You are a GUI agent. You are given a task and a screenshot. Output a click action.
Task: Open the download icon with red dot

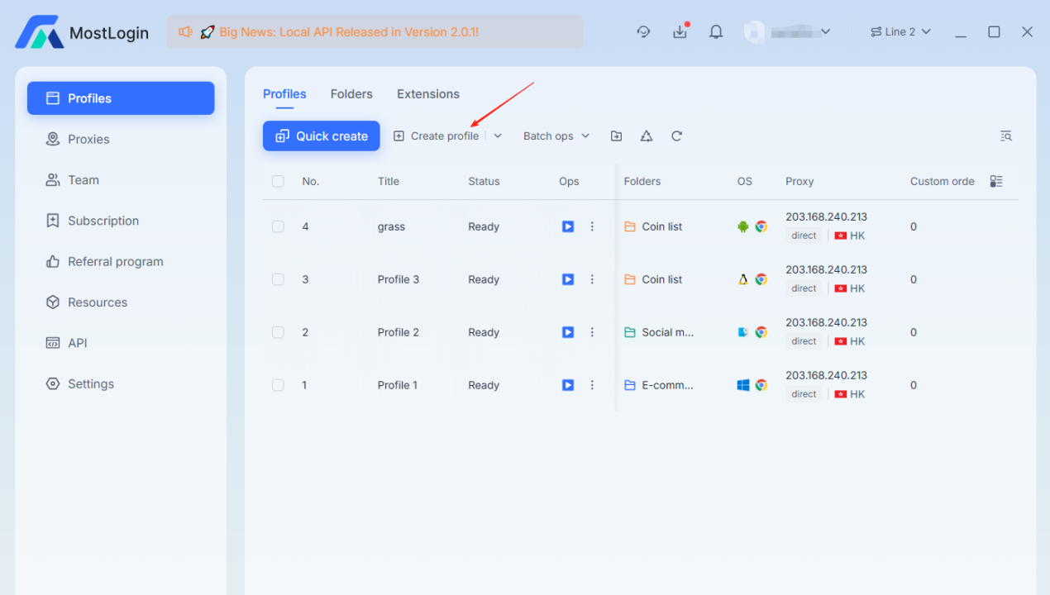tap(680, 31)
